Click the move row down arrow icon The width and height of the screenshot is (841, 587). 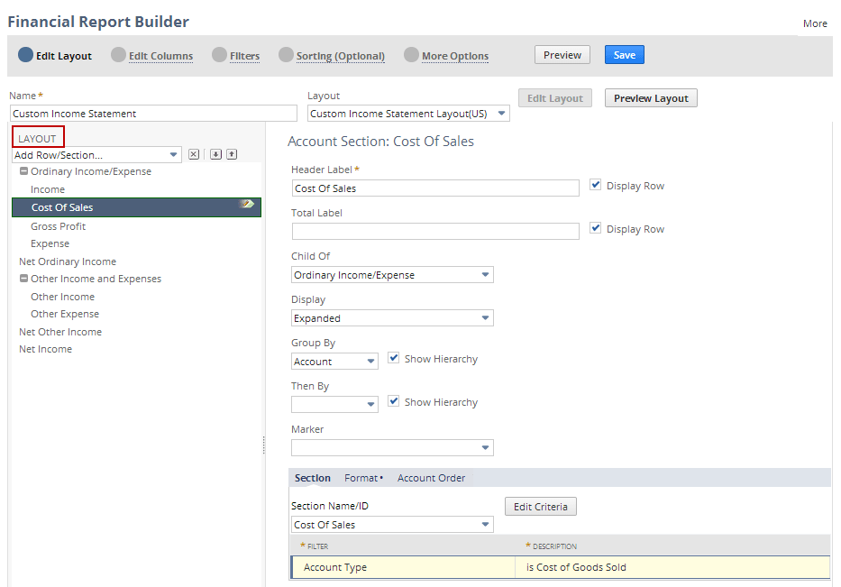click(215, 155)
